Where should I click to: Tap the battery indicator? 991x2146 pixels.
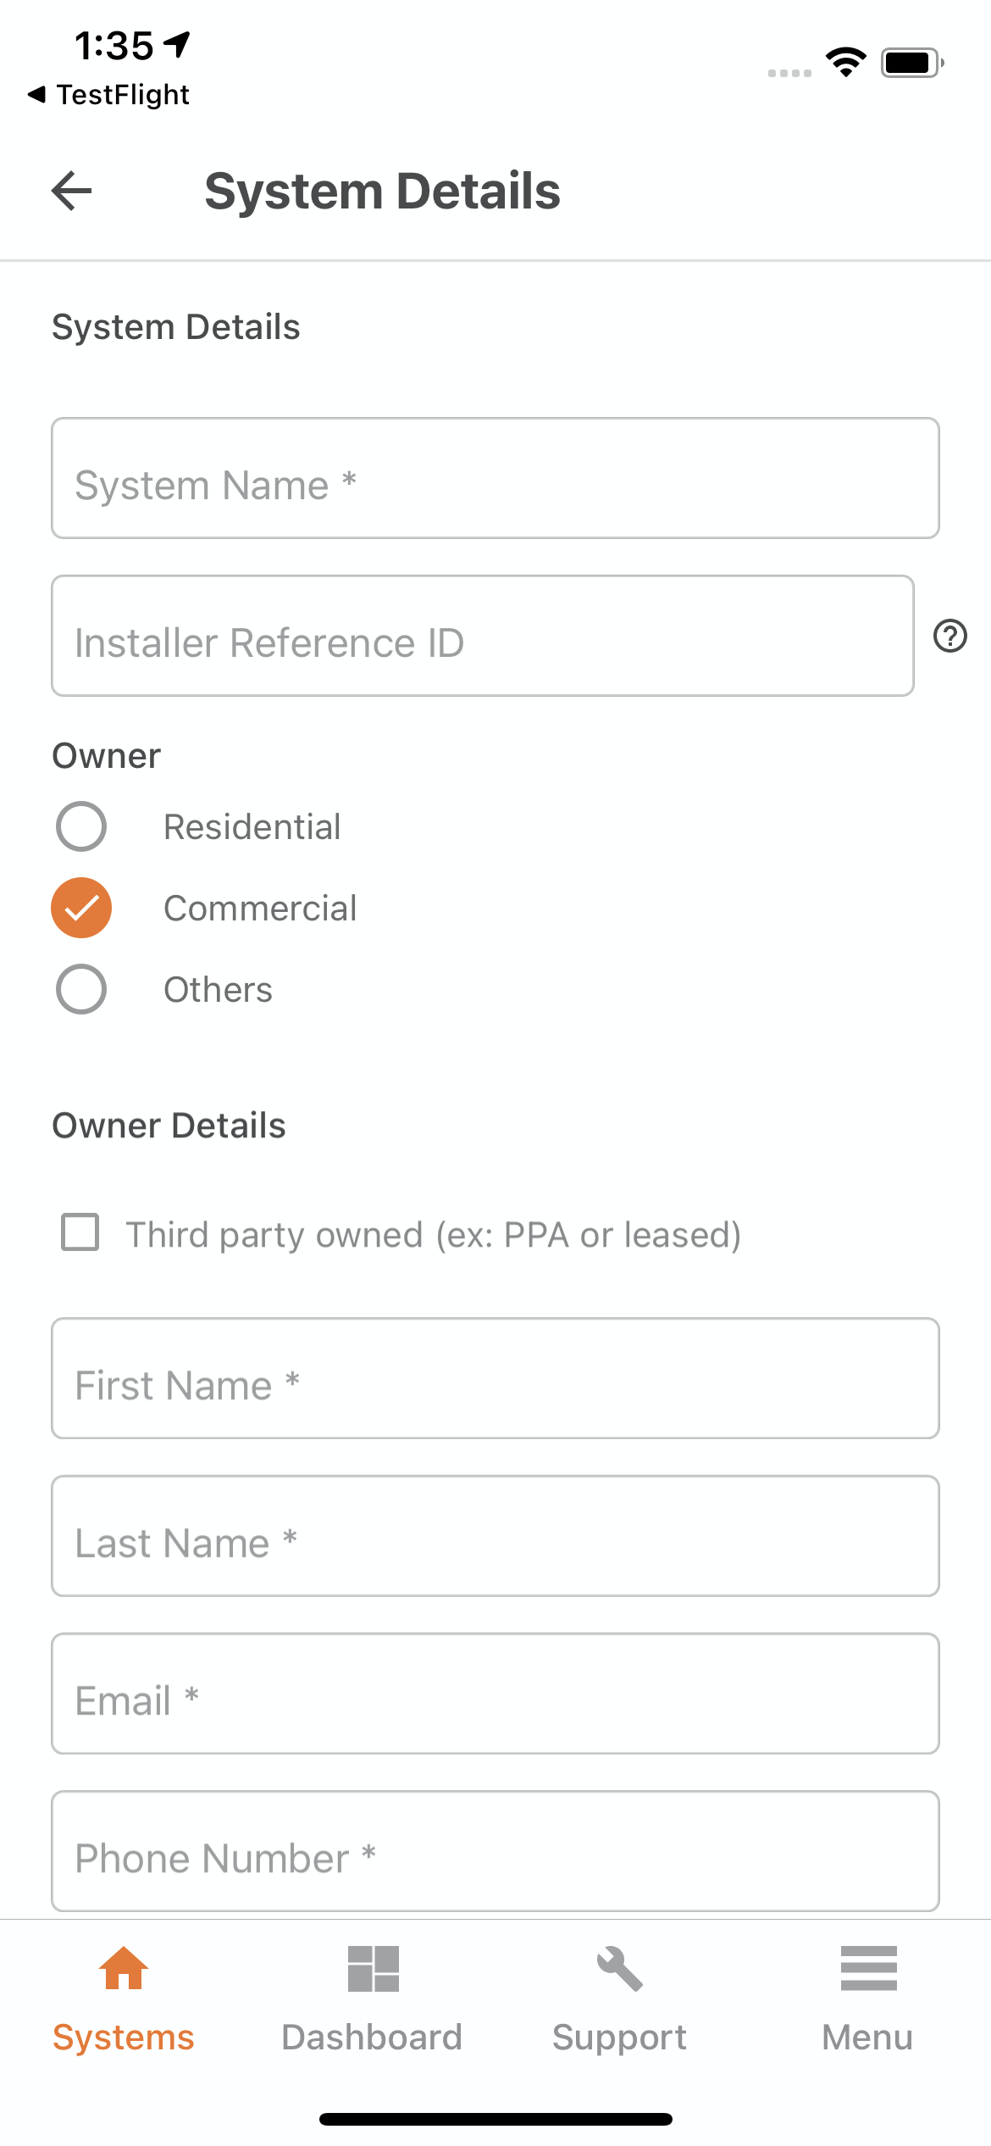pos(911,61)
